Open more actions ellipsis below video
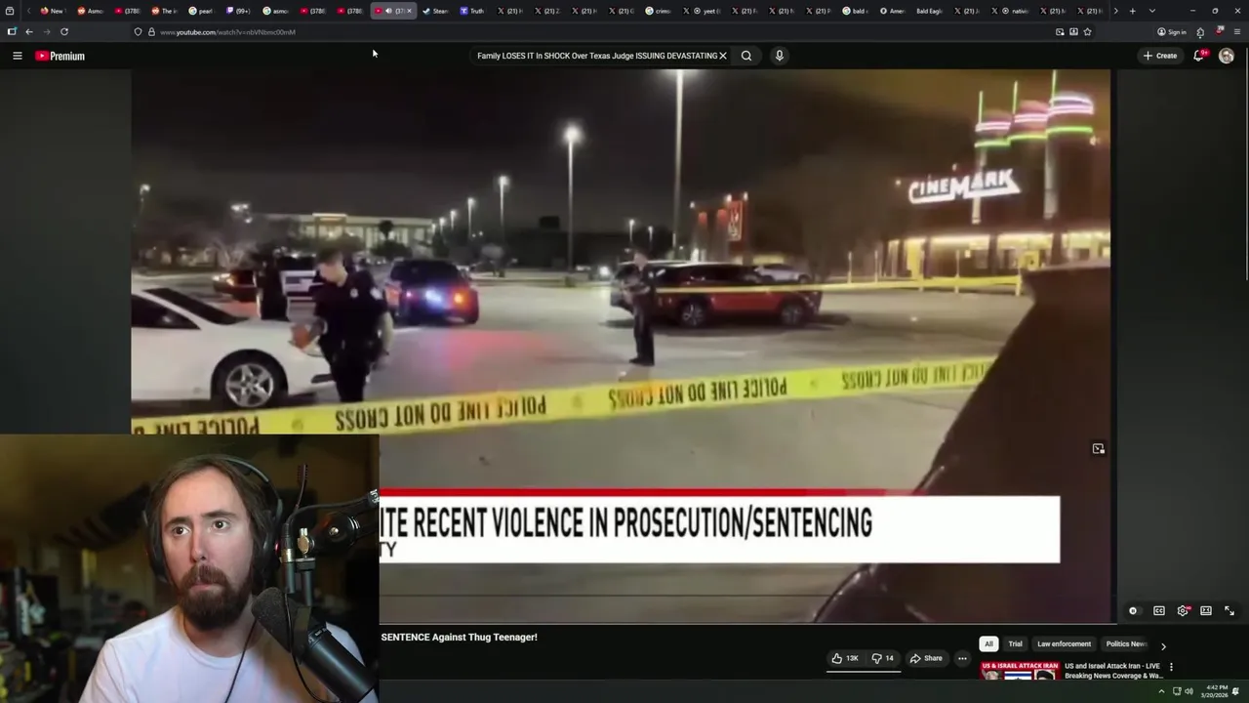Screen dimensions: 1249x703 pyautogui.click(x=962, y=658)
